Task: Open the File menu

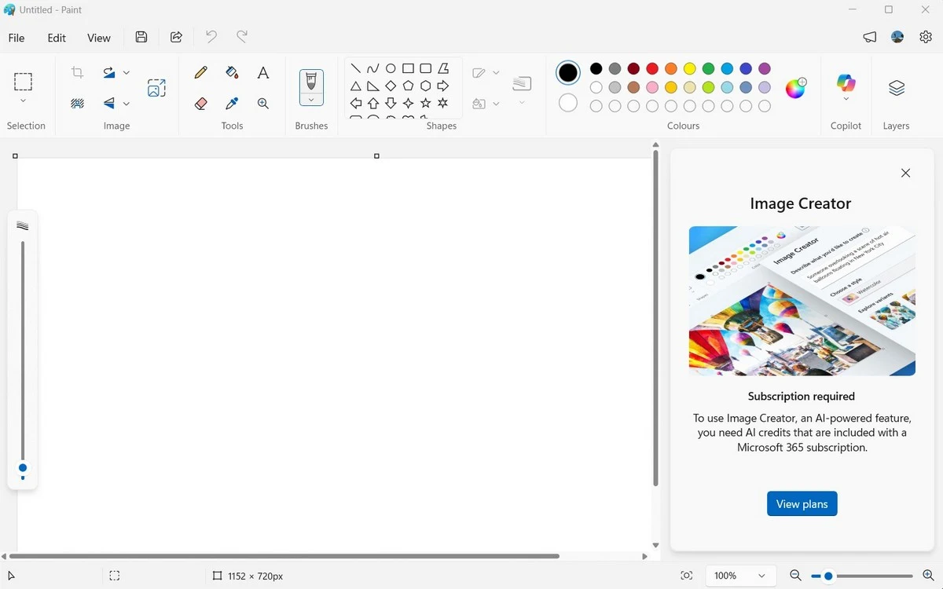Action: click(17, 38)
